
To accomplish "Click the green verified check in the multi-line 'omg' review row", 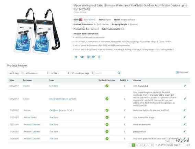I will pos(107,99).
